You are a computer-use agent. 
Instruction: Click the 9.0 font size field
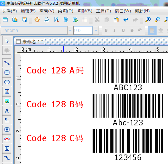tap(83, 30)
